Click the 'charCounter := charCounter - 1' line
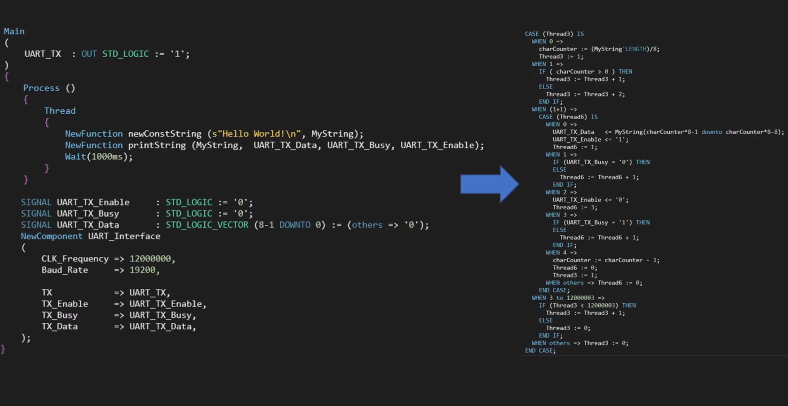 [x=606, y=260]
